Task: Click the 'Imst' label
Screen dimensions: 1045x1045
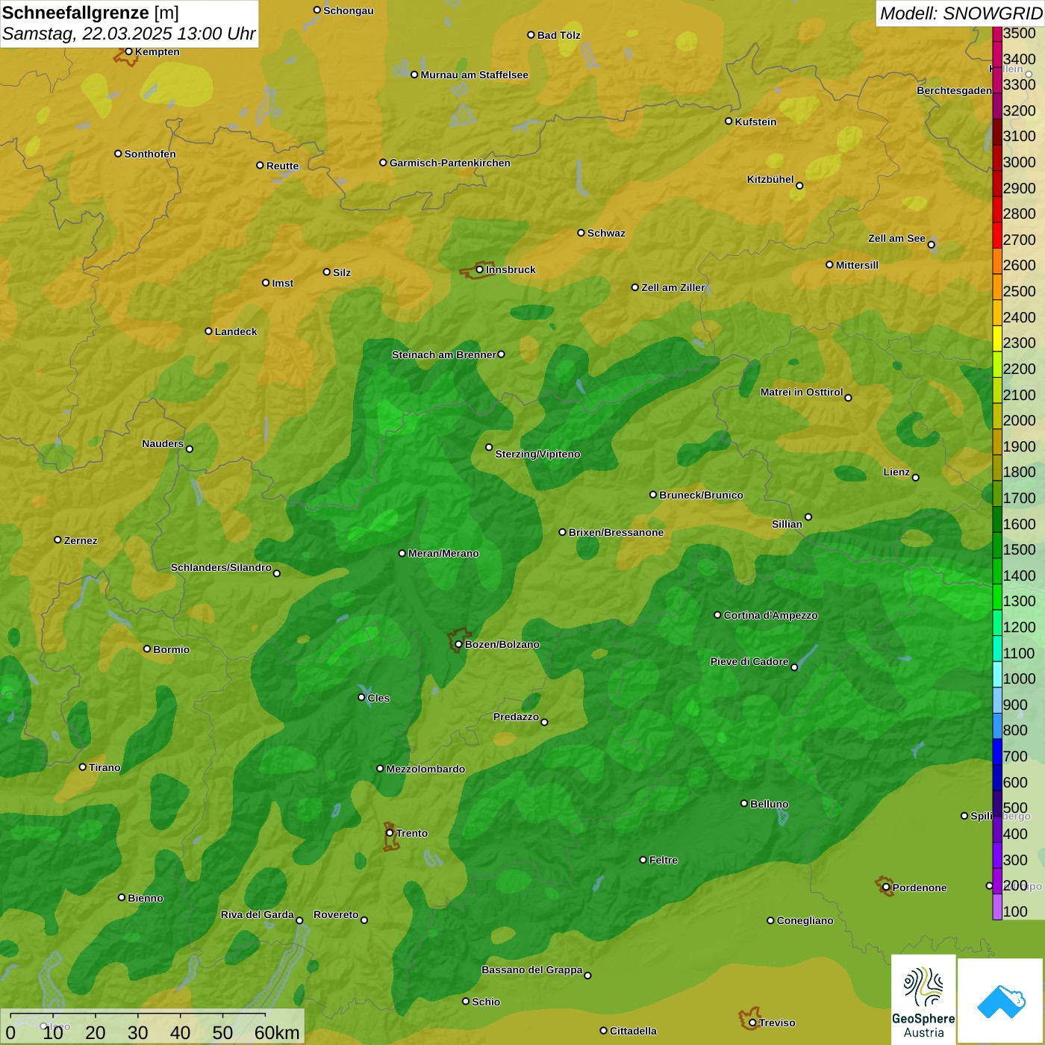Action: (x=283, y=283)
